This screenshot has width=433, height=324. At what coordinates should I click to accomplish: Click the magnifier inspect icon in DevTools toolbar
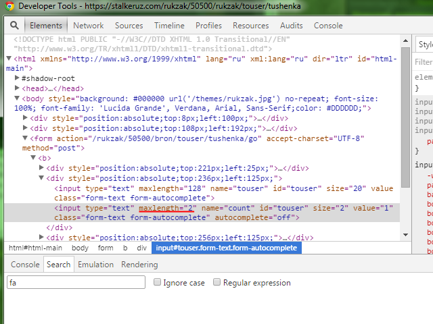coord(14,26)
